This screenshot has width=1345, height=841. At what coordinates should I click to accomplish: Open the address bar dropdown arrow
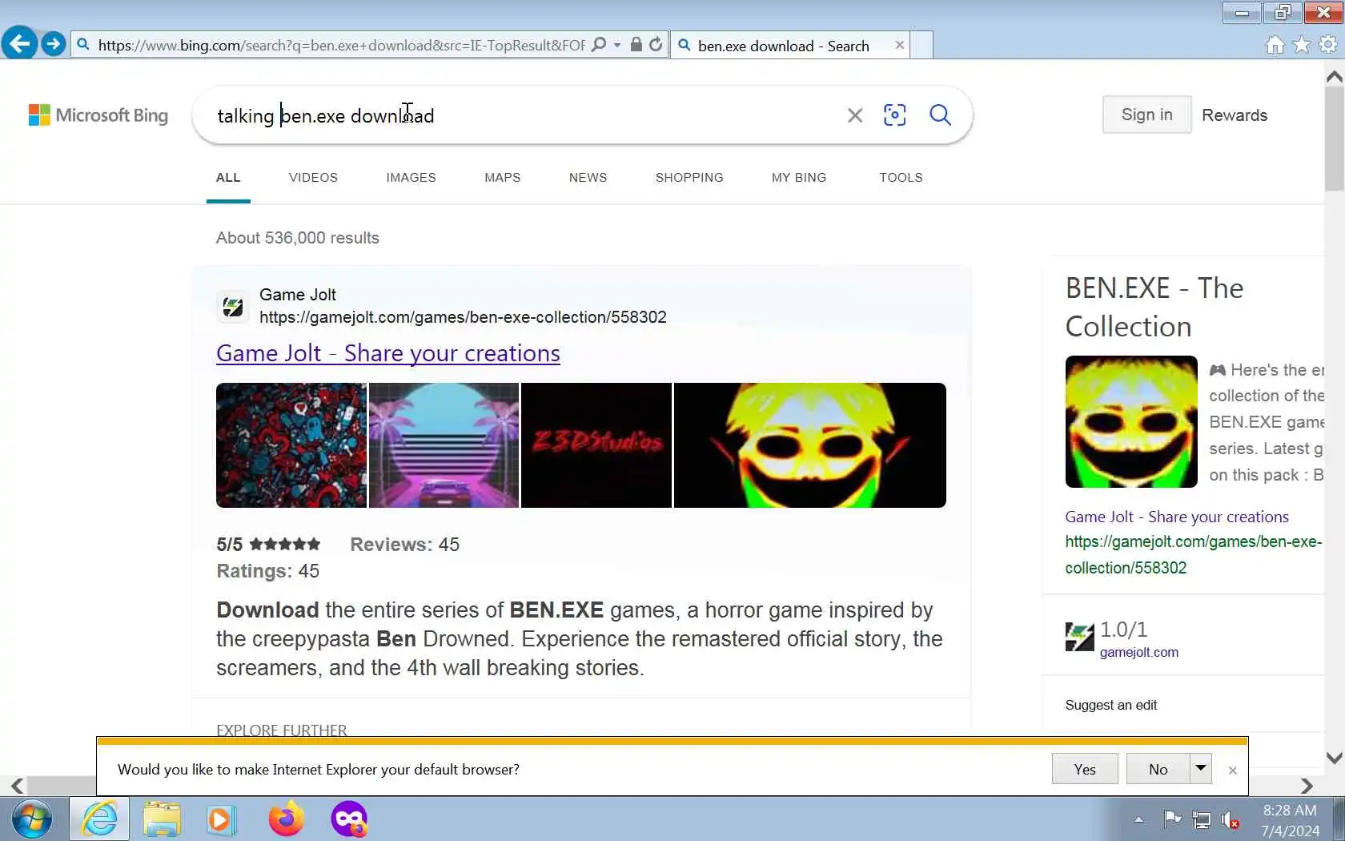(616, 45)
